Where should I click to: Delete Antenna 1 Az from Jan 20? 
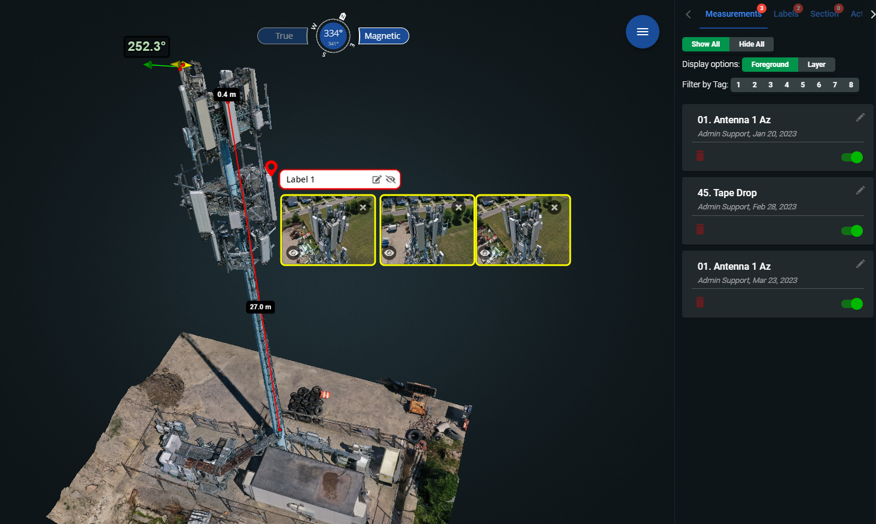pyautogui.click(x=699, y=156)
